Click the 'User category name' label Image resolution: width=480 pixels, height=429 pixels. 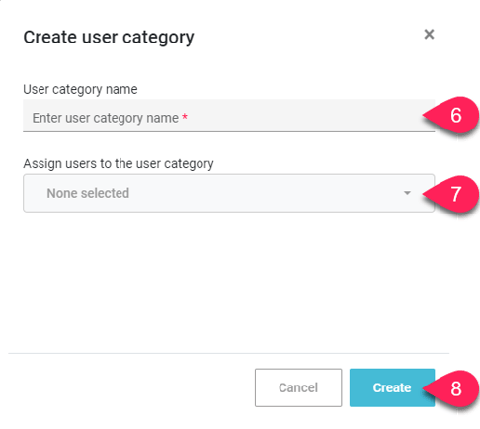pyautogui.click(x=80, y=90)
